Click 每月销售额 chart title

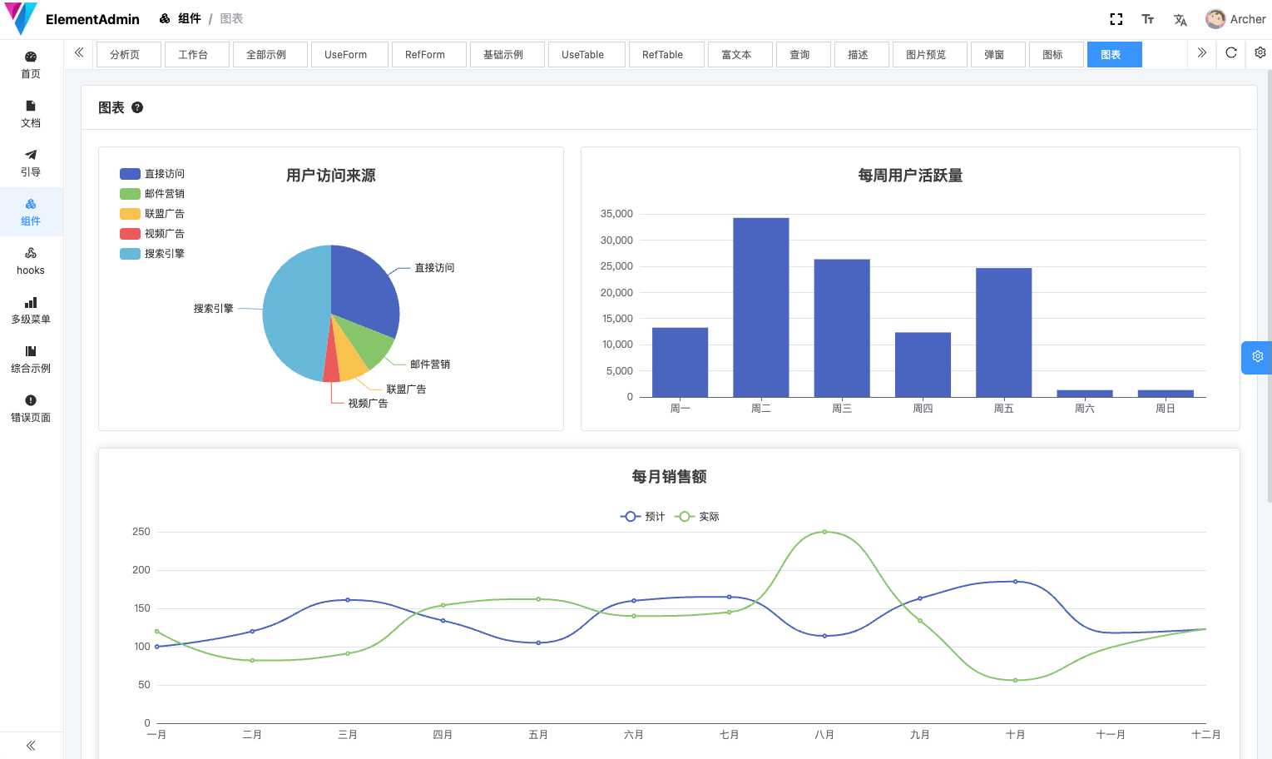pos(669,477)
